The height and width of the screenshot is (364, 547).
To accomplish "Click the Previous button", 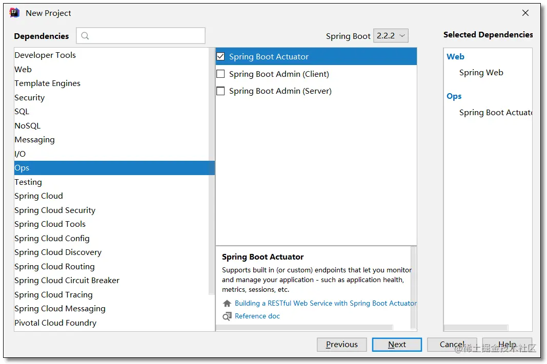I will 342,345.
